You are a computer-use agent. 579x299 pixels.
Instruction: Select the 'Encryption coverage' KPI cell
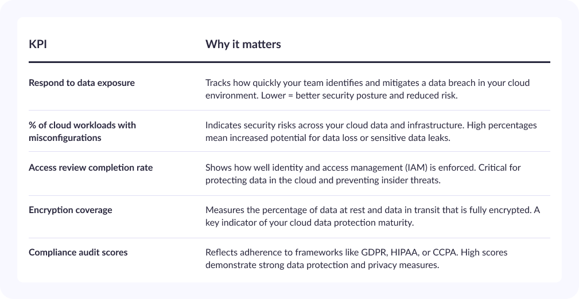[x=71, y=210]
